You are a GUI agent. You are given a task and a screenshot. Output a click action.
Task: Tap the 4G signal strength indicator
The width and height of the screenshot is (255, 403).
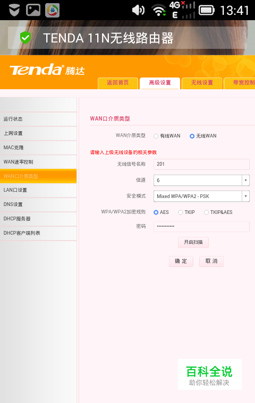coord(182,10)
